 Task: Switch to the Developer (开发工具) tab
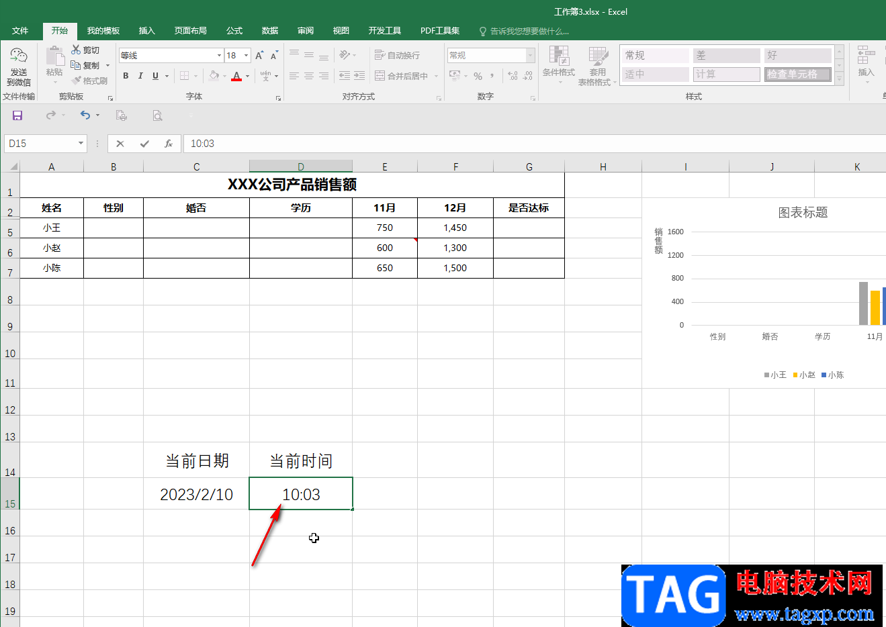pos(384,31)
